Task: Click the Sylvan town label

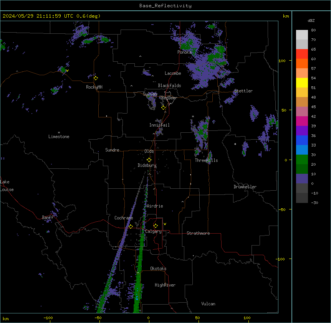Action: 150,94
